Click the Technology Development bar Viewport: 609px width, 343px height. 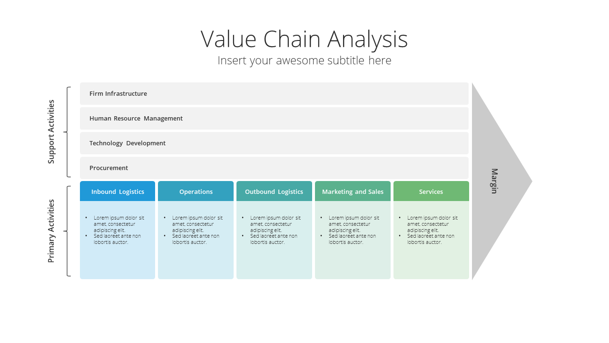tap(274, 143)
